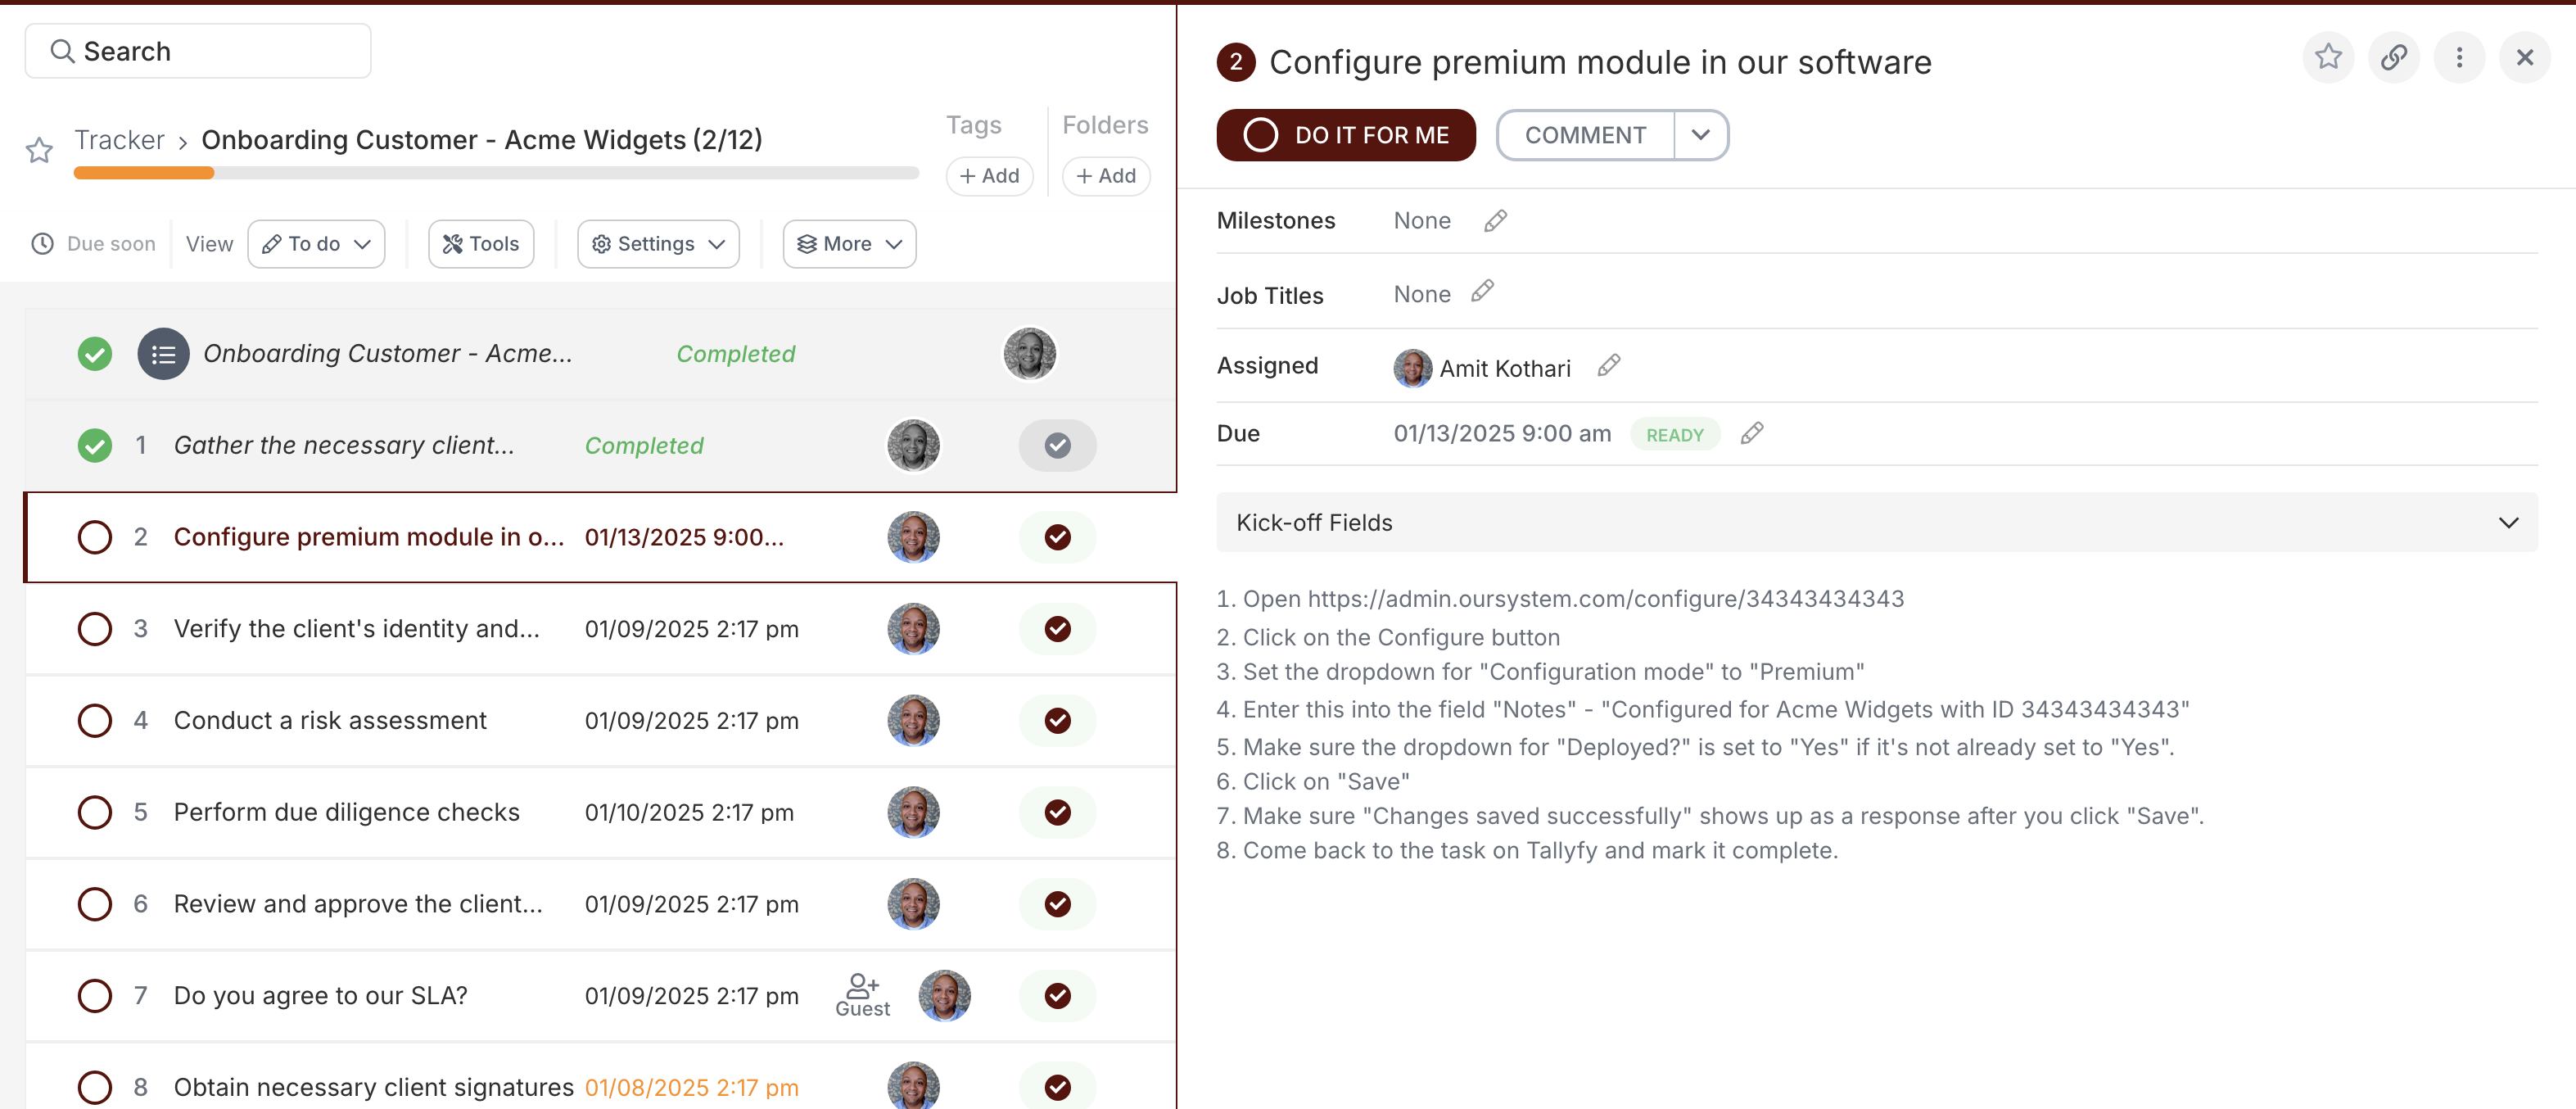The image size is (2576, 1109).
Task: Click the COMMENT button
Action: tap(1582, 134)
